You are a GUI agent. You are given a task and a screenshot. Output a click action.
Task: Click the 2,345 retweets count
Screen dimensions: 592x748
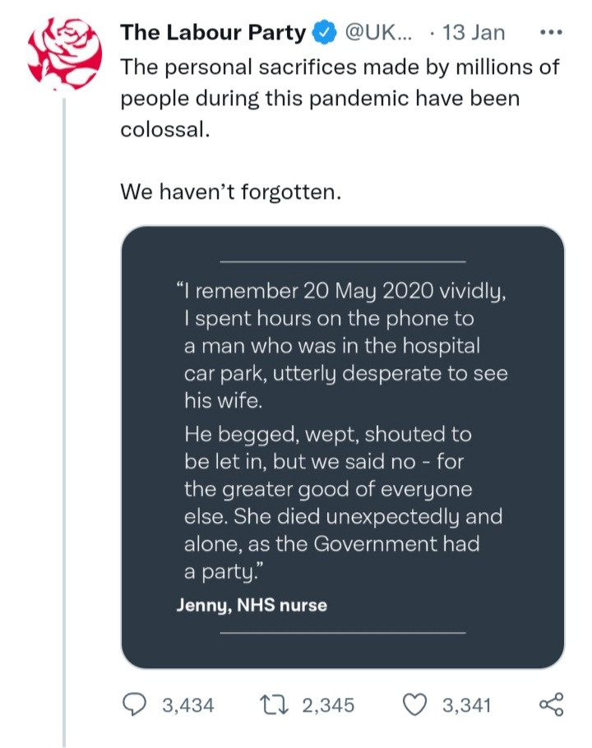tap(327, 705)
